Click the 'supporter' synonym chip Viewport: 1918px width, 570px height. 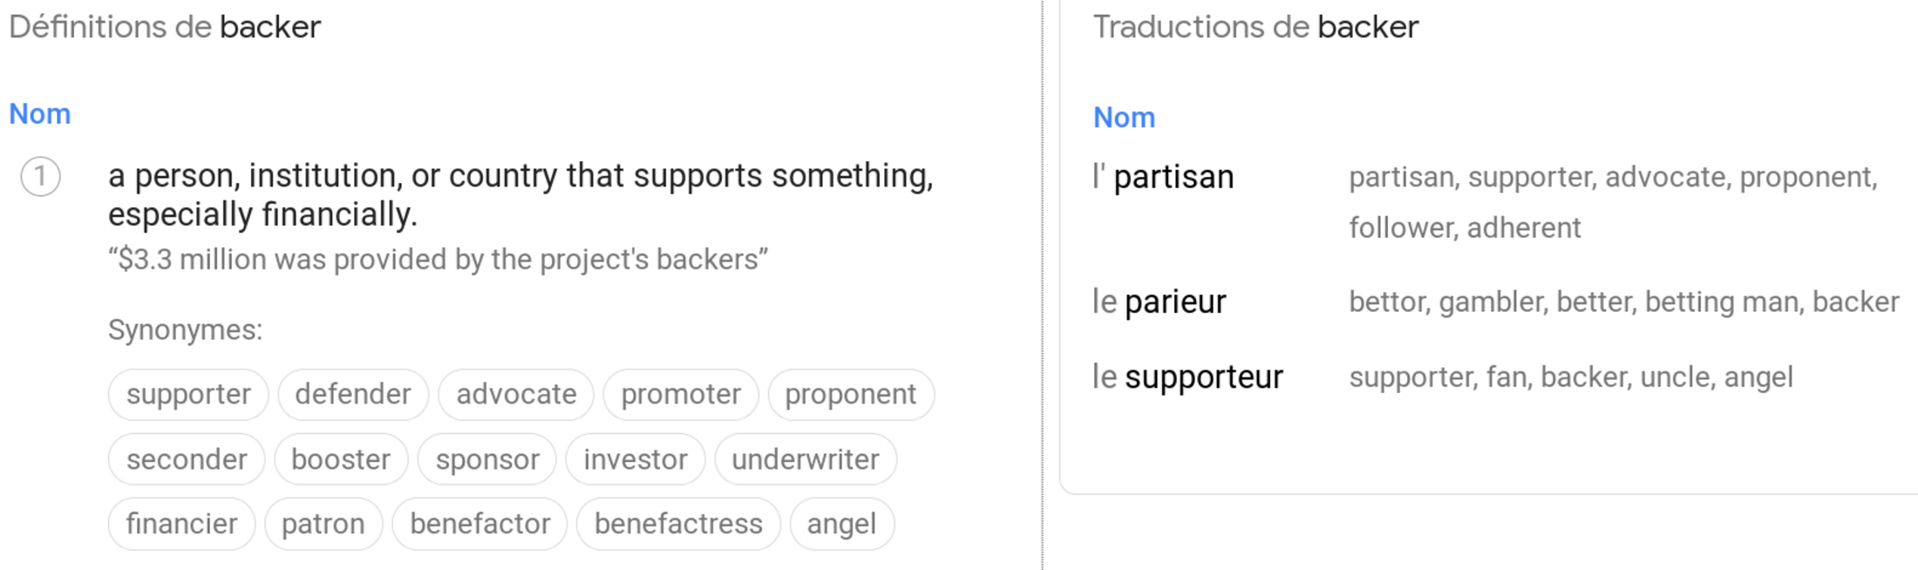pos(188,395)
